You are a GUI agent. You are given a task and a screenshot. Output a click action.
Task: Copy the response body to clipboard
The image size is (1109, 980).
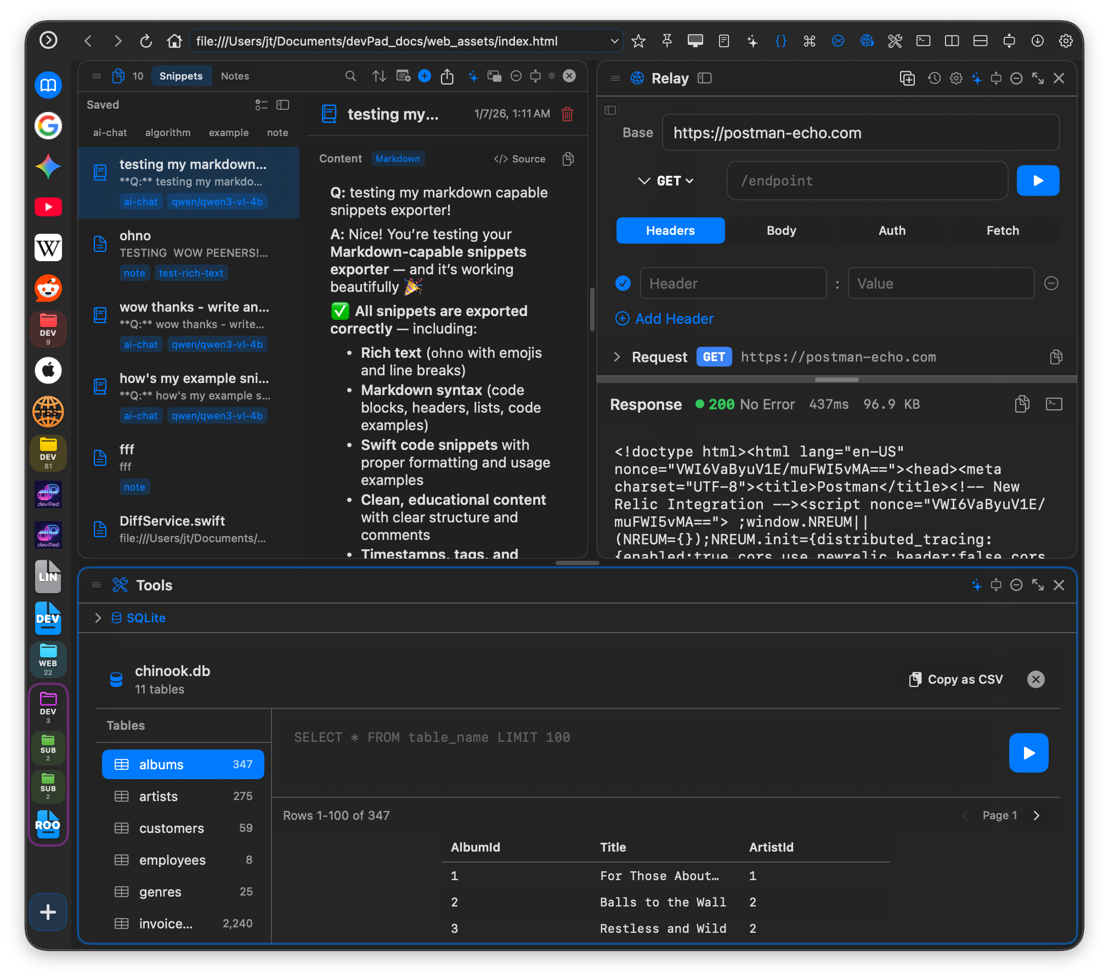point(1021,404)
